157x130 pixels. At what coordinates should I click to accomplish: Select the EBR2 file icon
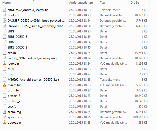coord(5,42)
